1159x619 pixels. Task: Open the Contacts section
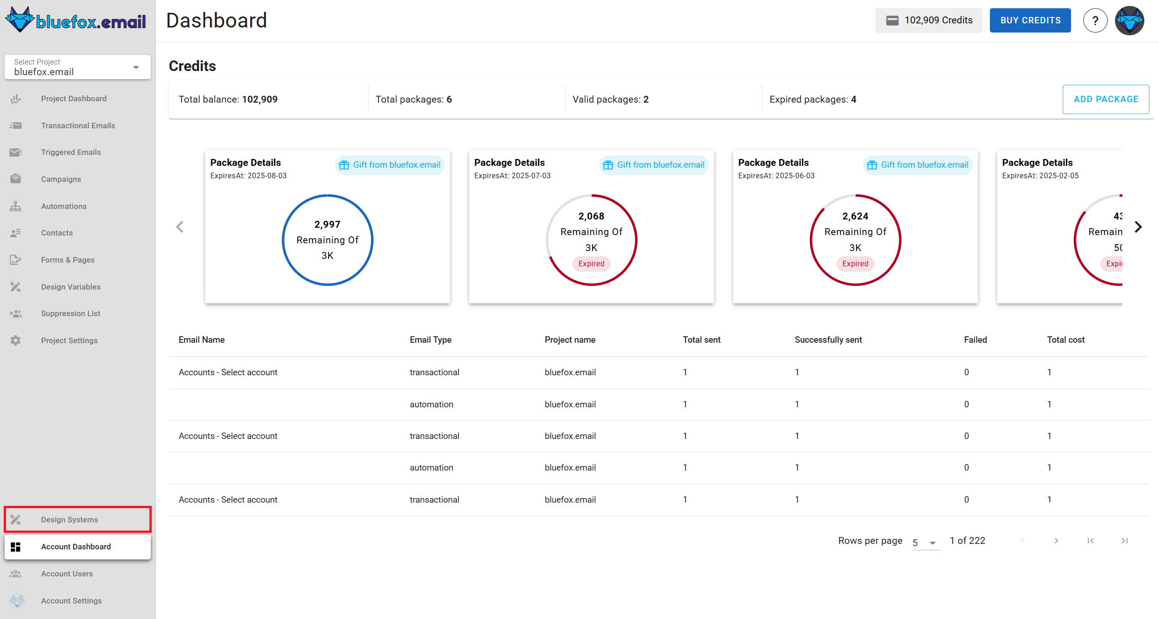coord(56,233)
